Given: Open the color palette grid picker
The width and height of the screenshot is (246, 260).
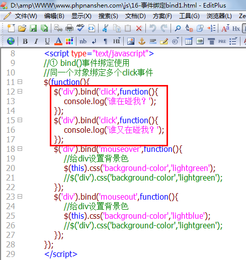Looking at the screenshot, I should pyautogui.click(x=69, y=41).
